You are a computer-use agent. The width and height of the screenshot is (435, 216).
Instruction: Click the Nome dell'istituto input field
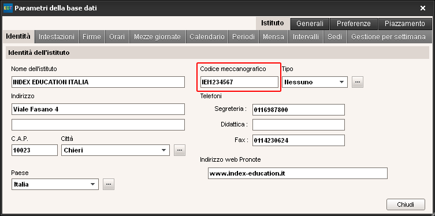[x=98, y=82]
